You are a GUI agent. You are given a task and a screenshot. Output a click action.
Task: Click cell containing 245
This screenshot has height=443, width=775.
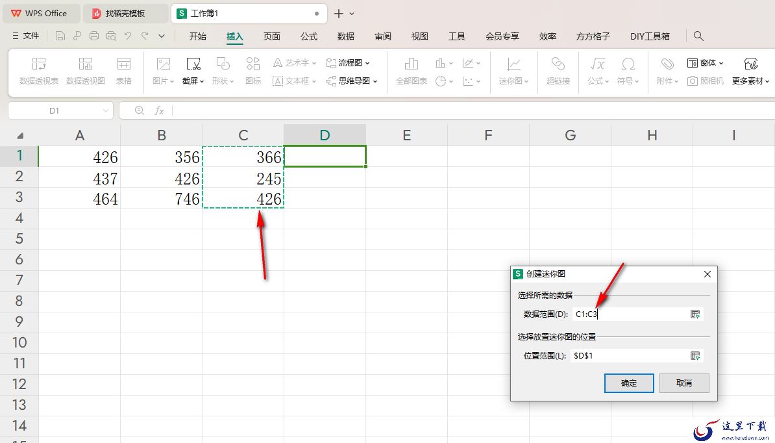pos(243,178)
